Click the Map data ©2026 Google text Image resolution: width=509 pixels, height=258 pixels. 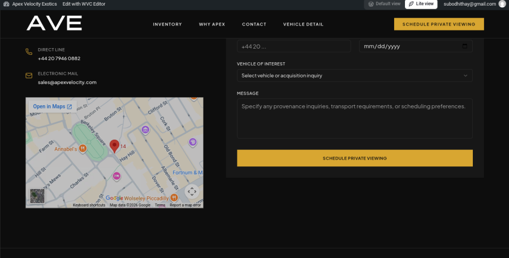pos(130,205)
